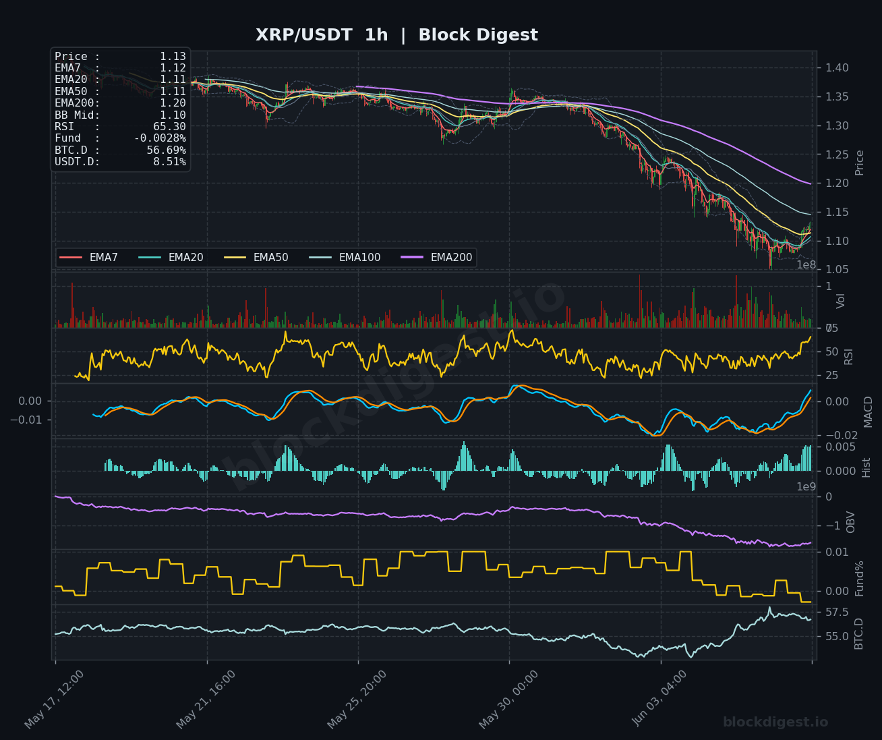The image size is (882, 740).
Task: Click the OBV axis label
Action: pyautogui.click(x=850, y=522)
